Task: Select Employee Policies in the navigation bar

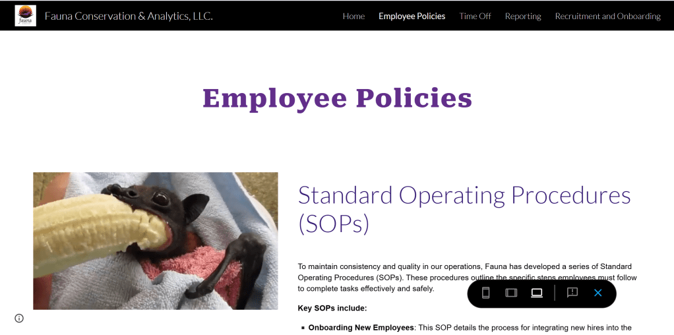Action: pos(412,16)
